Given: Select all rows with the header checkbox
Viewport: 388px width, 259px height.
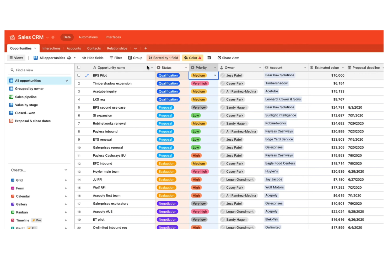Looking at the screenshot, I should pos(79,67).
